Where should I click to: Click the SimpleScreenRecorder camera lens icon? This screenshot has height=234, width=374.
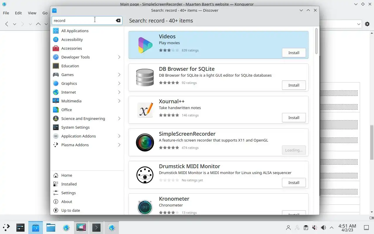145,142
